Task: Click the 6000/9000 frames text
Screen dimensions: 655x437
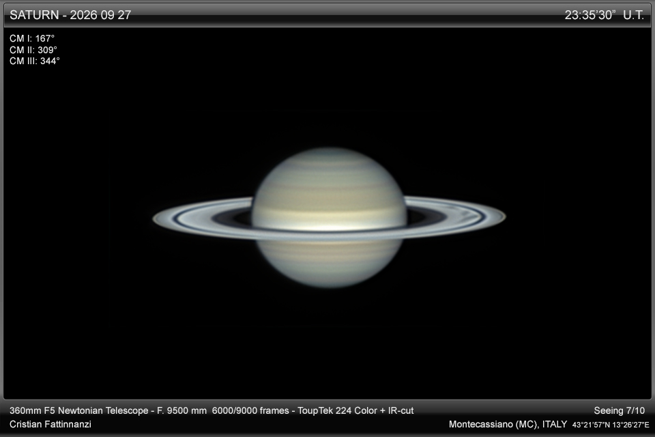Action: (250, 410)
